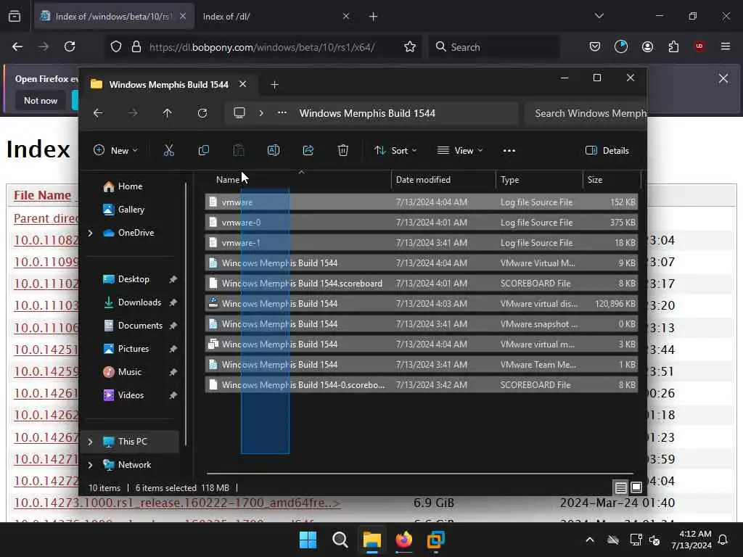
Task: Toggle the Details pane button
Action: pyautogui.click(x=607, y=151)
